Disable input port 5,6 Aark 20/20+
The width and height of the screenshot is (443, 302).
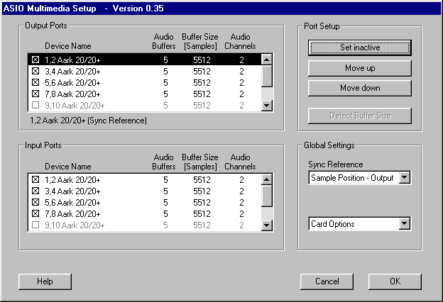click(35, 203)
